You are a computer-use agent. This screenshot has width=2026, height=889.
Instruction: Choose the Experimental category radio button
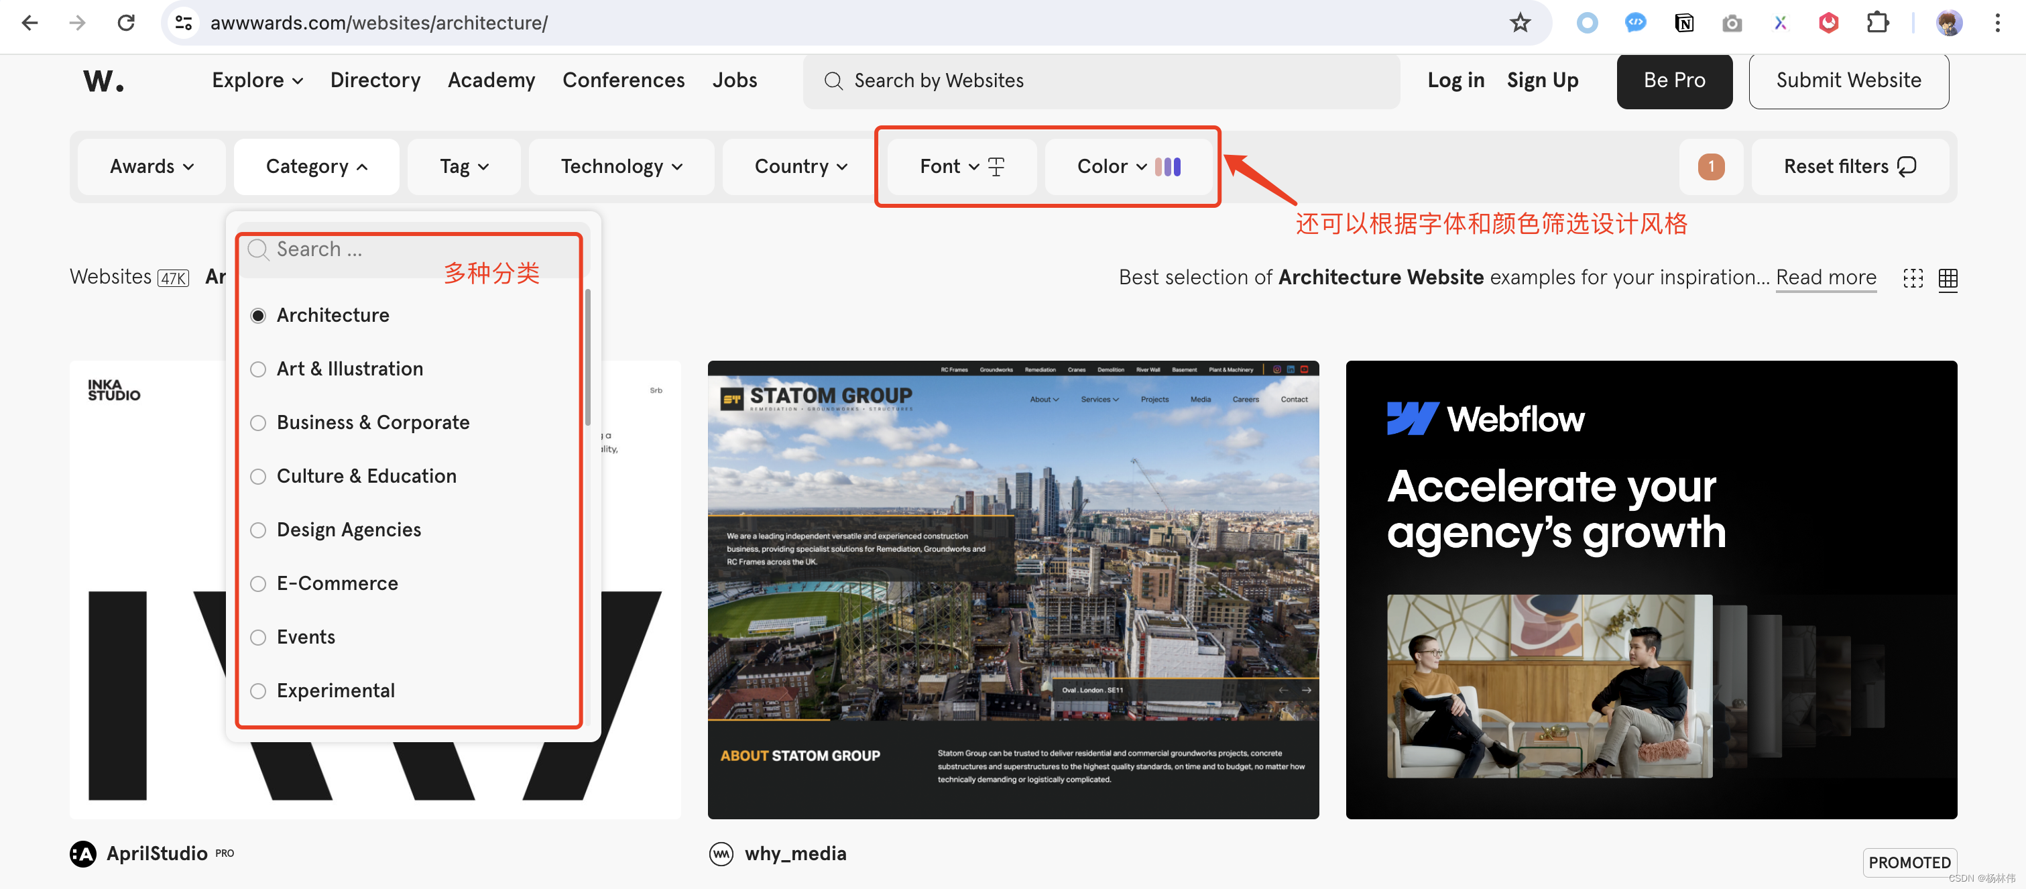point(258,691)
